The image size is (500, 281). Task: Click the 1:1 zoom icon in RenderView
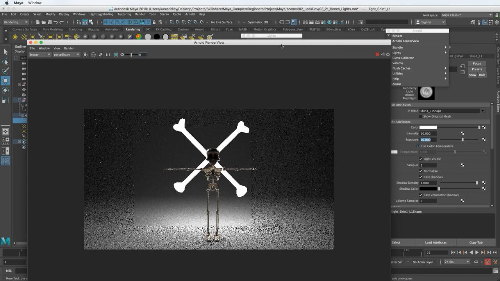[x=108, y=55]
